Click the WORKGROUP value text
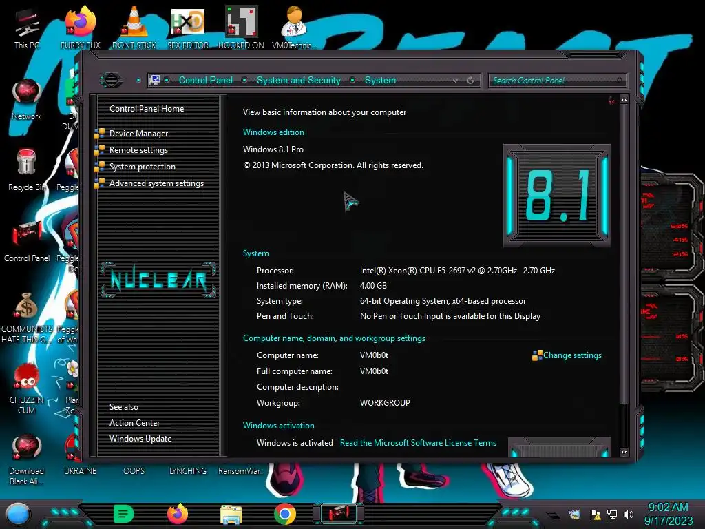The width and height of the screenshot is (705, 529). click(385, 402)
